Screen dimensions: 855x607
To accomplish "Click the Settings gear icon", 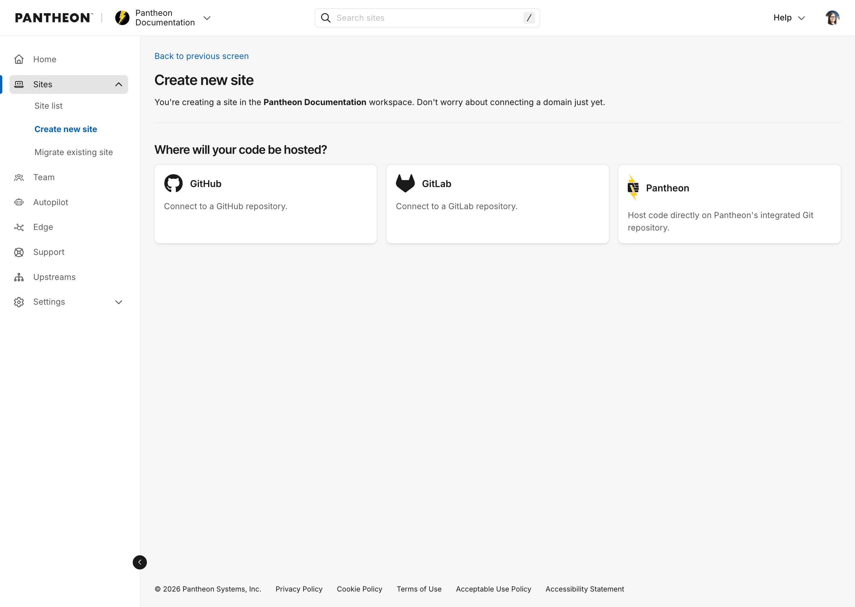I will point(19,302).
